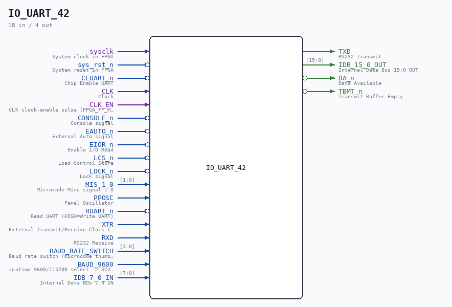452x307 pixels.
Task: Click the 'Chip Enable UART' description
Action: (89, 83)
